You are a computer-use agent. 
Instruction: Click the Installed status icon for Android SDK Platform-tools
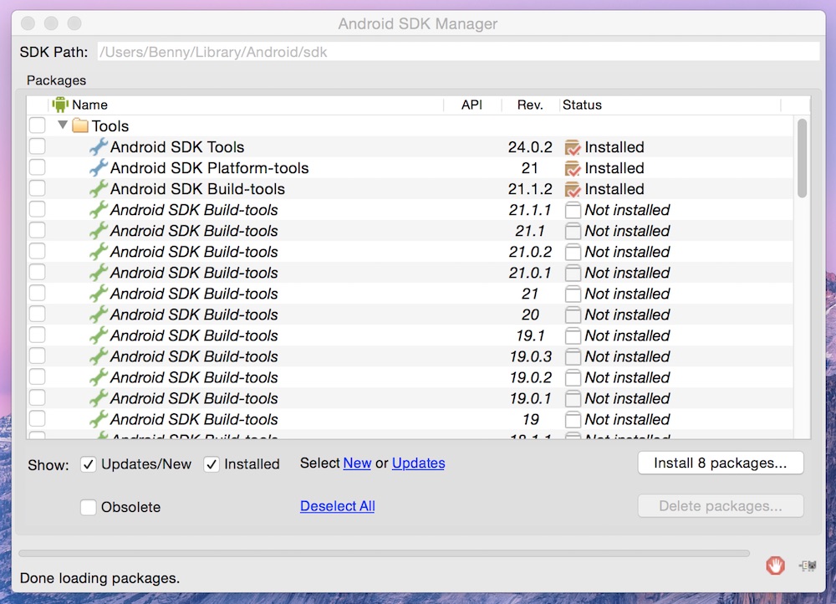[573, 168]
